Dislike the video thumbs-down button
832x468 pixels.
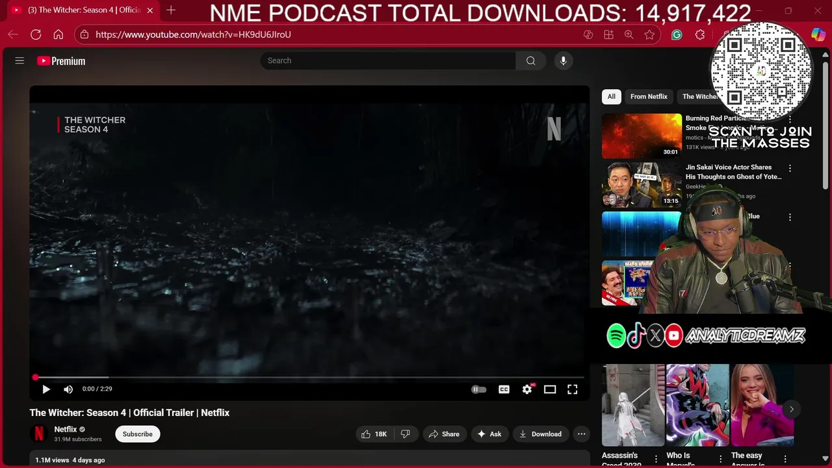tap(406, 434)
